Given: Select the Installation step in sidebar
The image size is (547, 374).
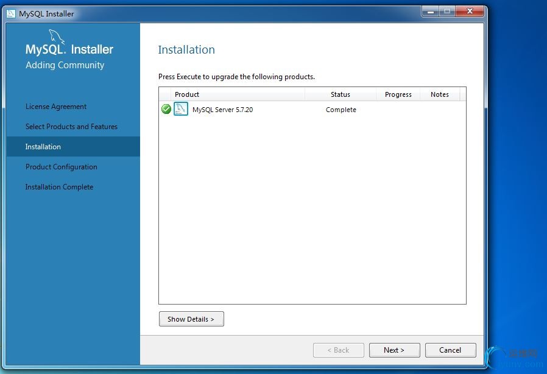Looking at the screenshot, I should pyautogui.click(x=73, y=147).
